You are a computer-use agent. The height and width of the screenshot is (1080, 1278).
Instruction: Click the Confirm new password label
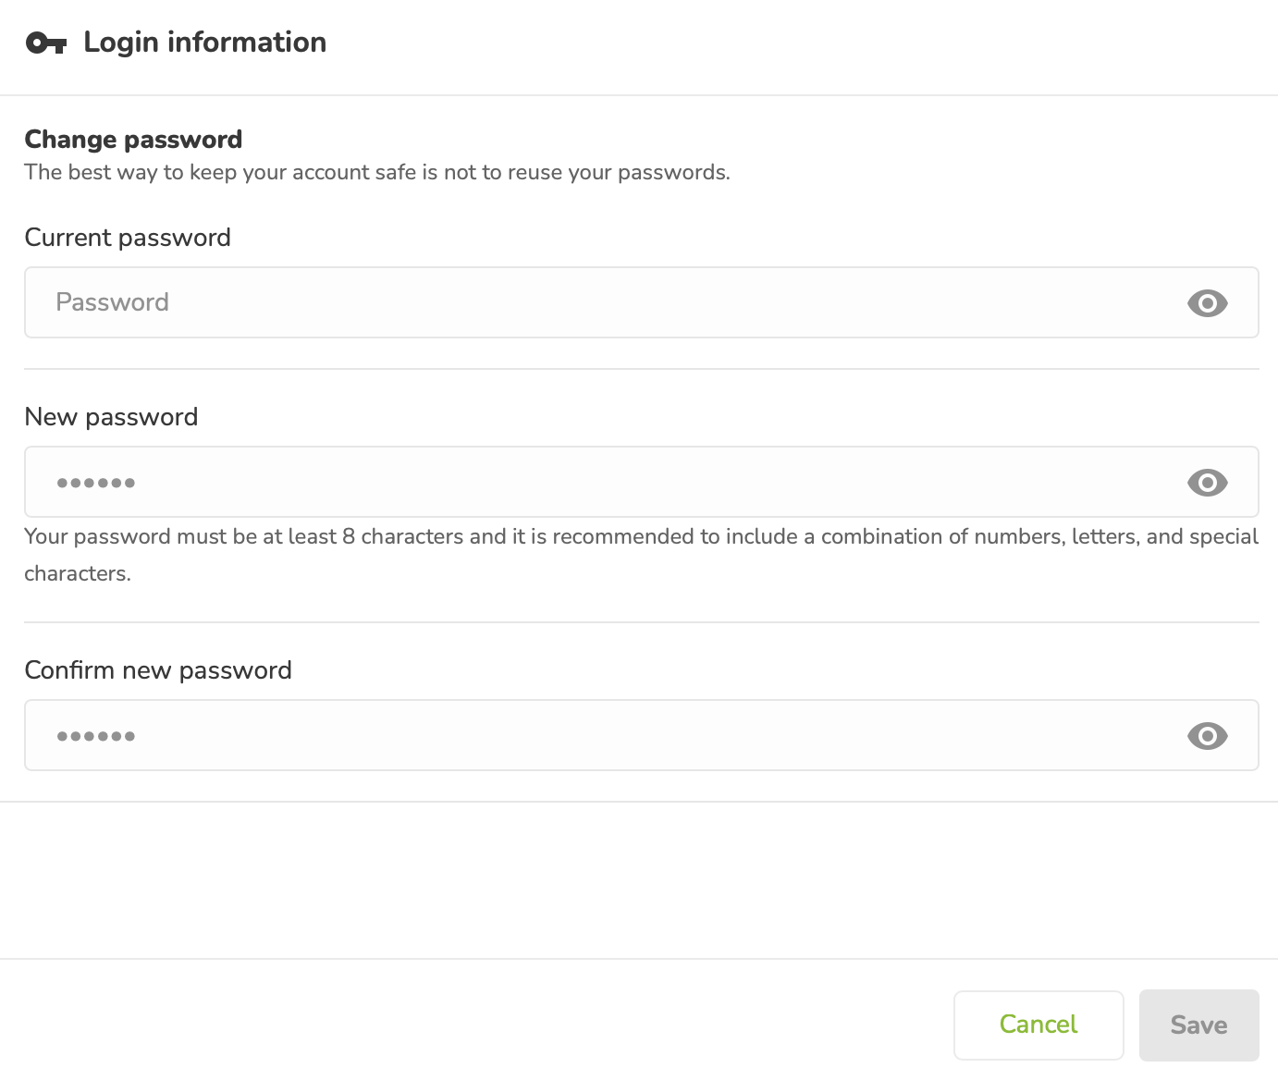pos(158,670)
